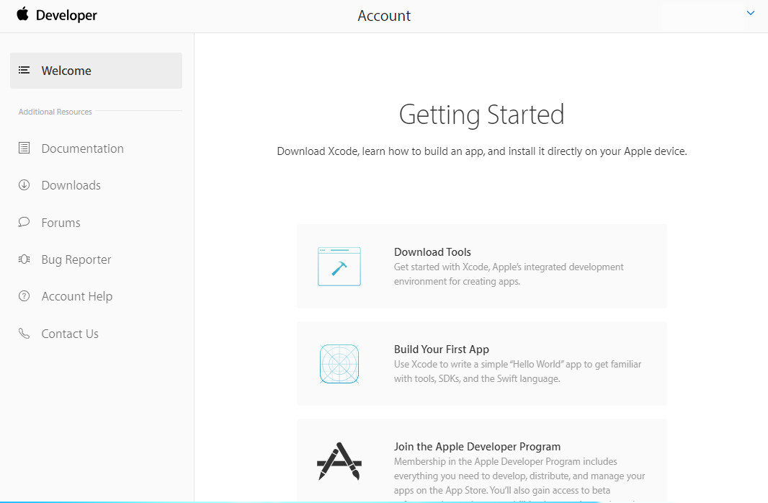Click the Account Help question mark icon
The width and height of the screenshot is (768, 503).
click(24, 296)
